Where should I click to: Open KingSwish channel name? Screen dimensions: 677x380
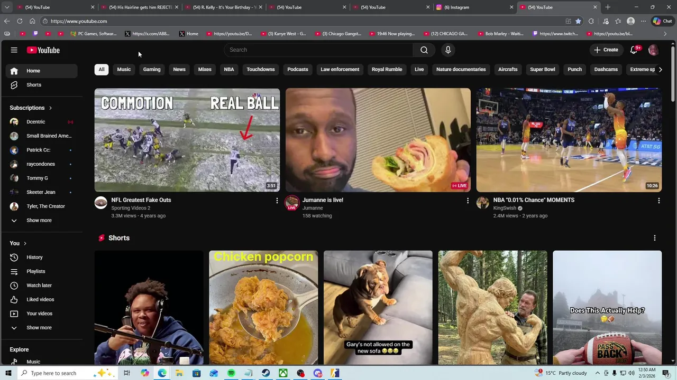505,208
